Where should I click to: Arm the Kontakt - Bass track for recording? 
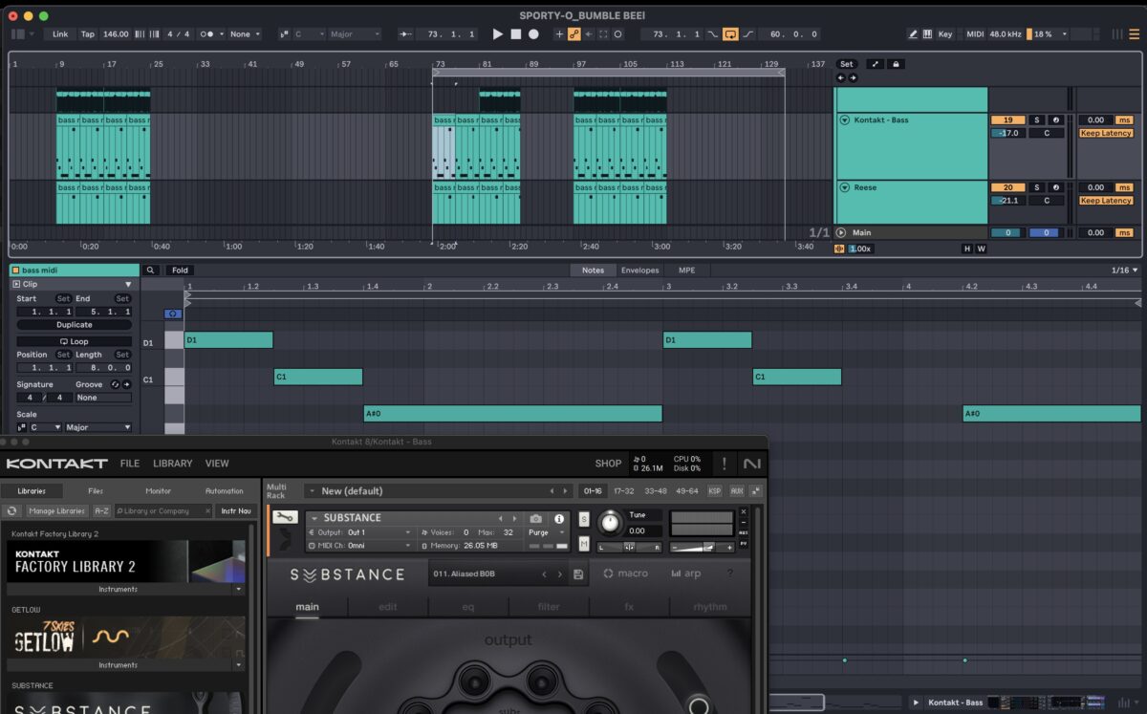tap(1056, 119)
